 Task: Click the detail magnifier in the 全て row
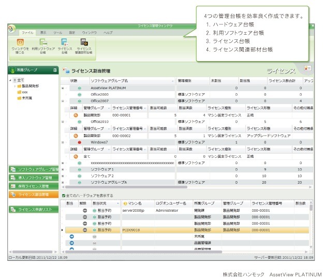(x=76, y=156)
